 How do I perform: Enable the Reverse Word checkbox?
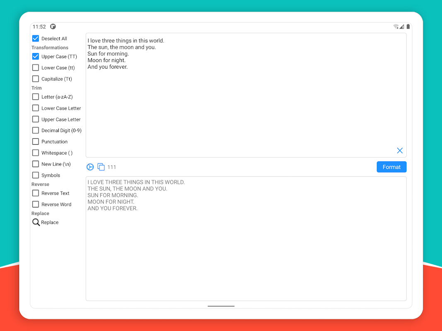point(36,204)
